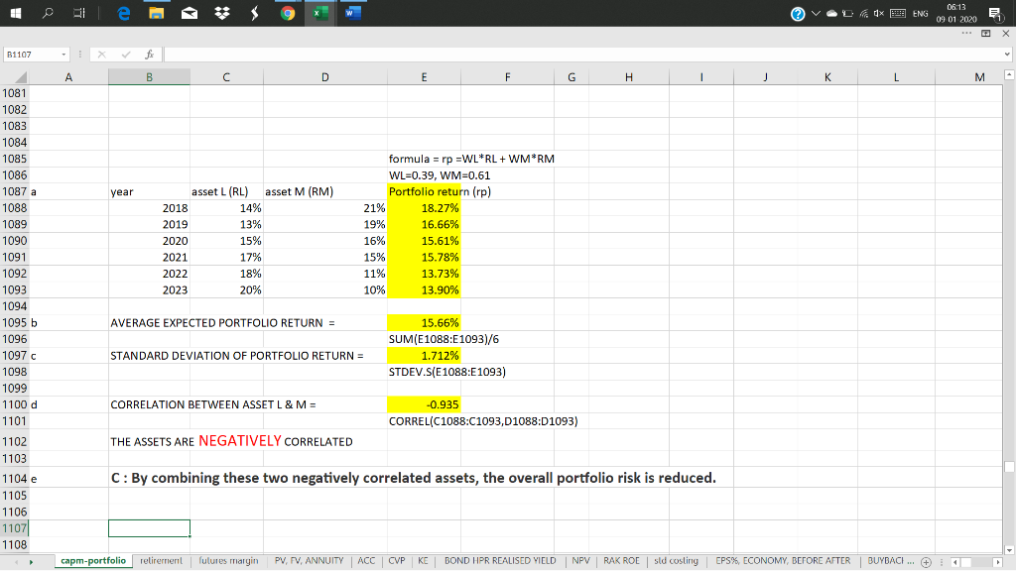Select yellow cell showing 18.27%
This screenshot has width=1016, height=571.
(424, 208)
